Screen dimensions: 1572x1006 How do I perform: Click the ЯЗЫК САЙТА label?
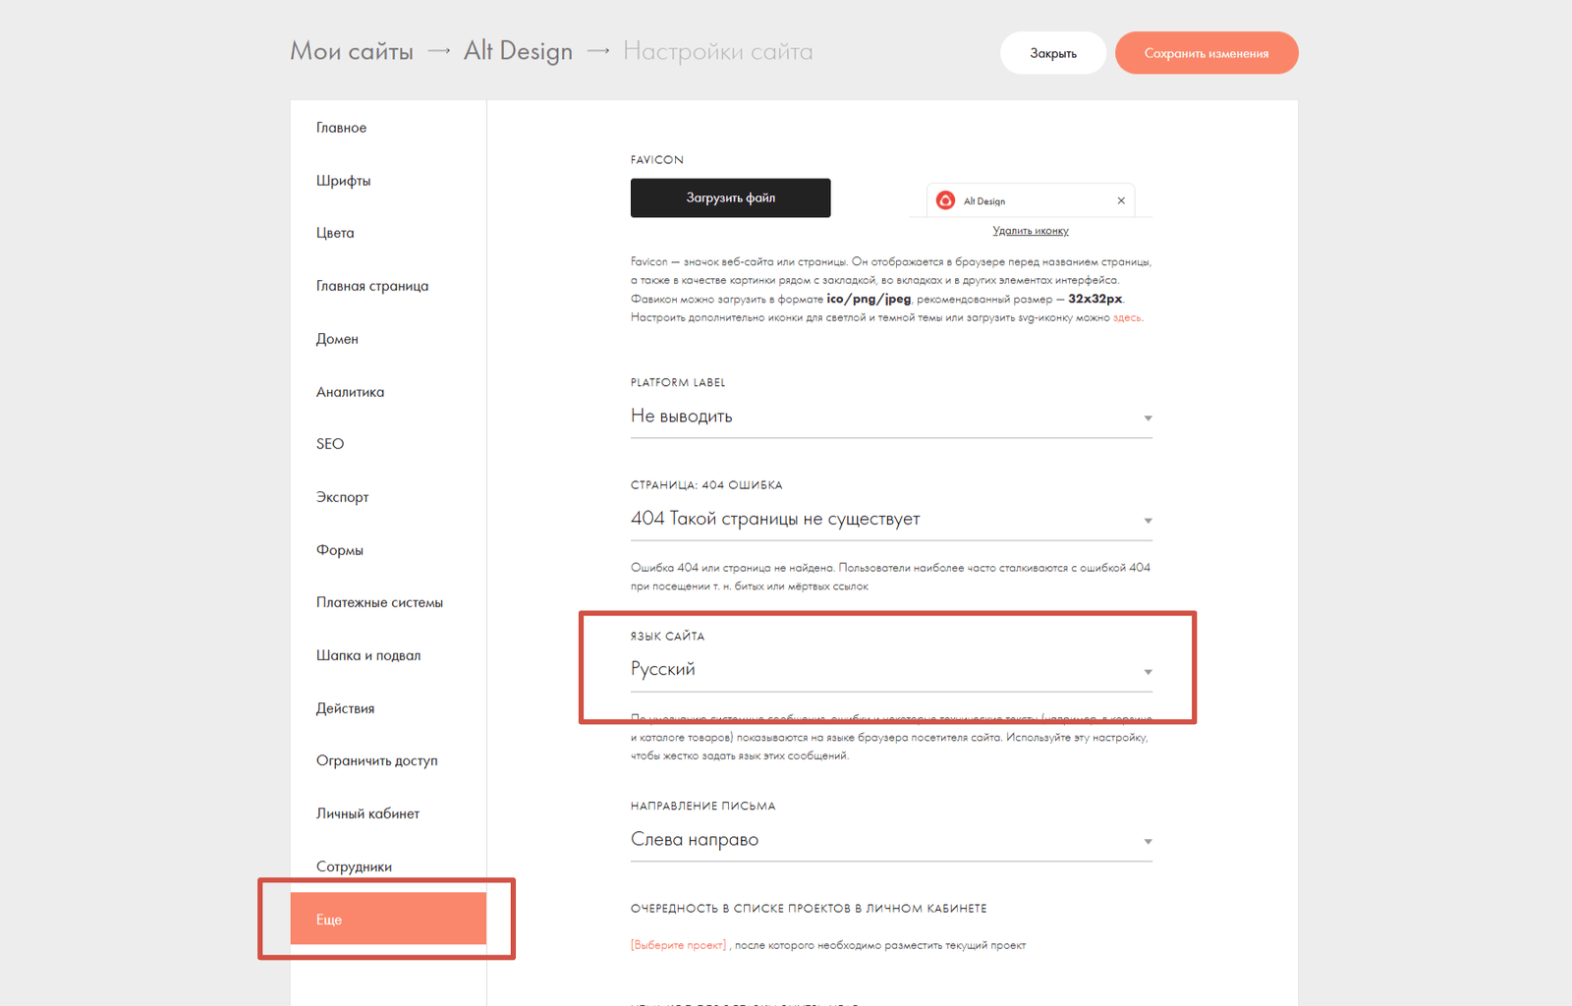667,636
